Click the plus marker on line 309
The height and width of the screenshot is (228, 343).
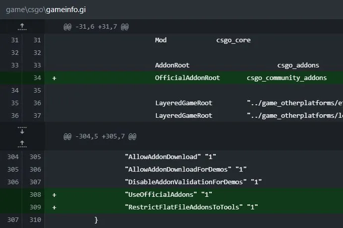click(x=54, y=207)
